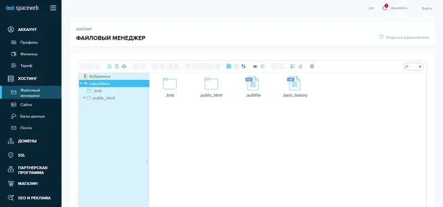The image size is (443, 207).
Task: Click the spaceweb logo
Action: 22,8
